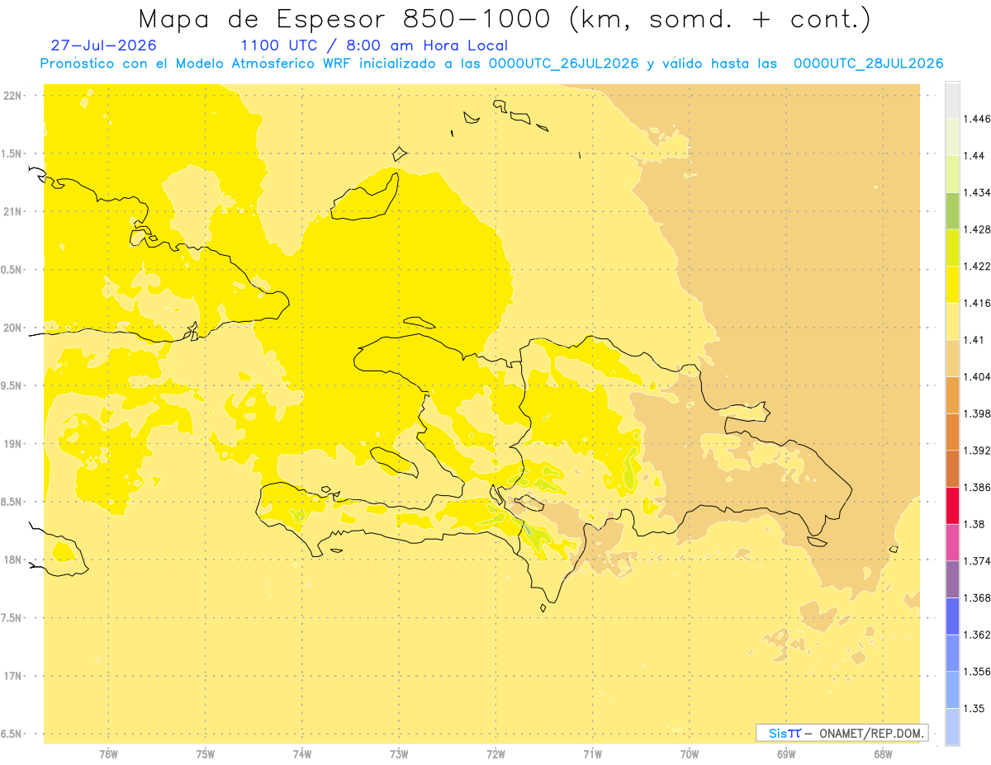This screenshot has width=991, height=765.
Task: Choose the orange 1.398–1.404 legend swatch
Action: [952, 394]
